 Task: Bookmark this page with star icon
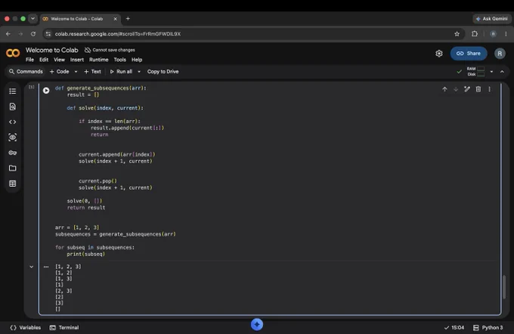[457, 34]
